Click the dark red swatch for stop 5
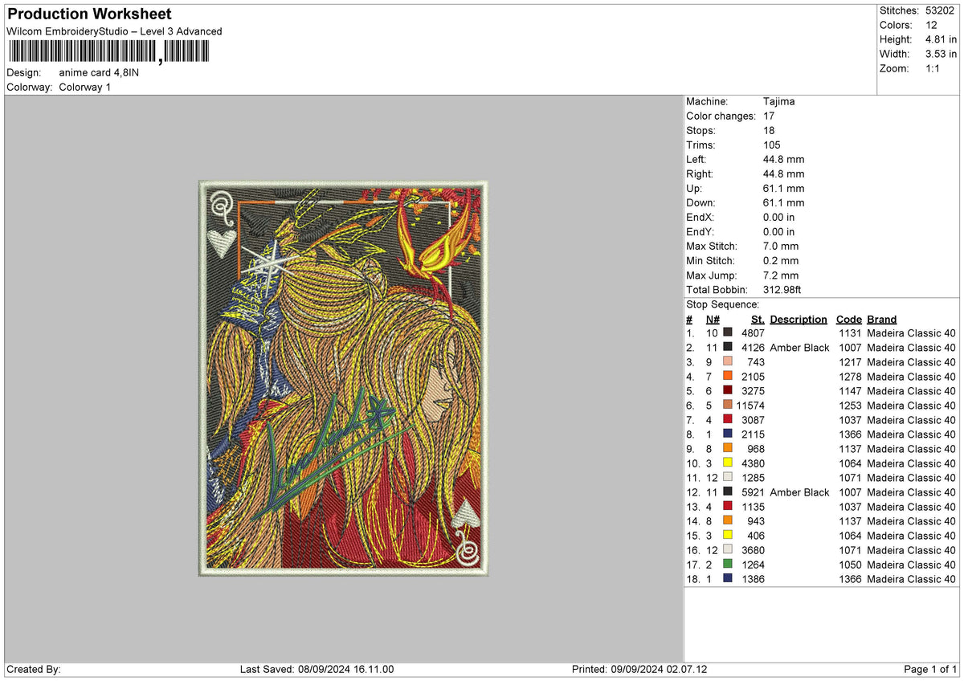964x681 pixels. [x=728, y=390]
